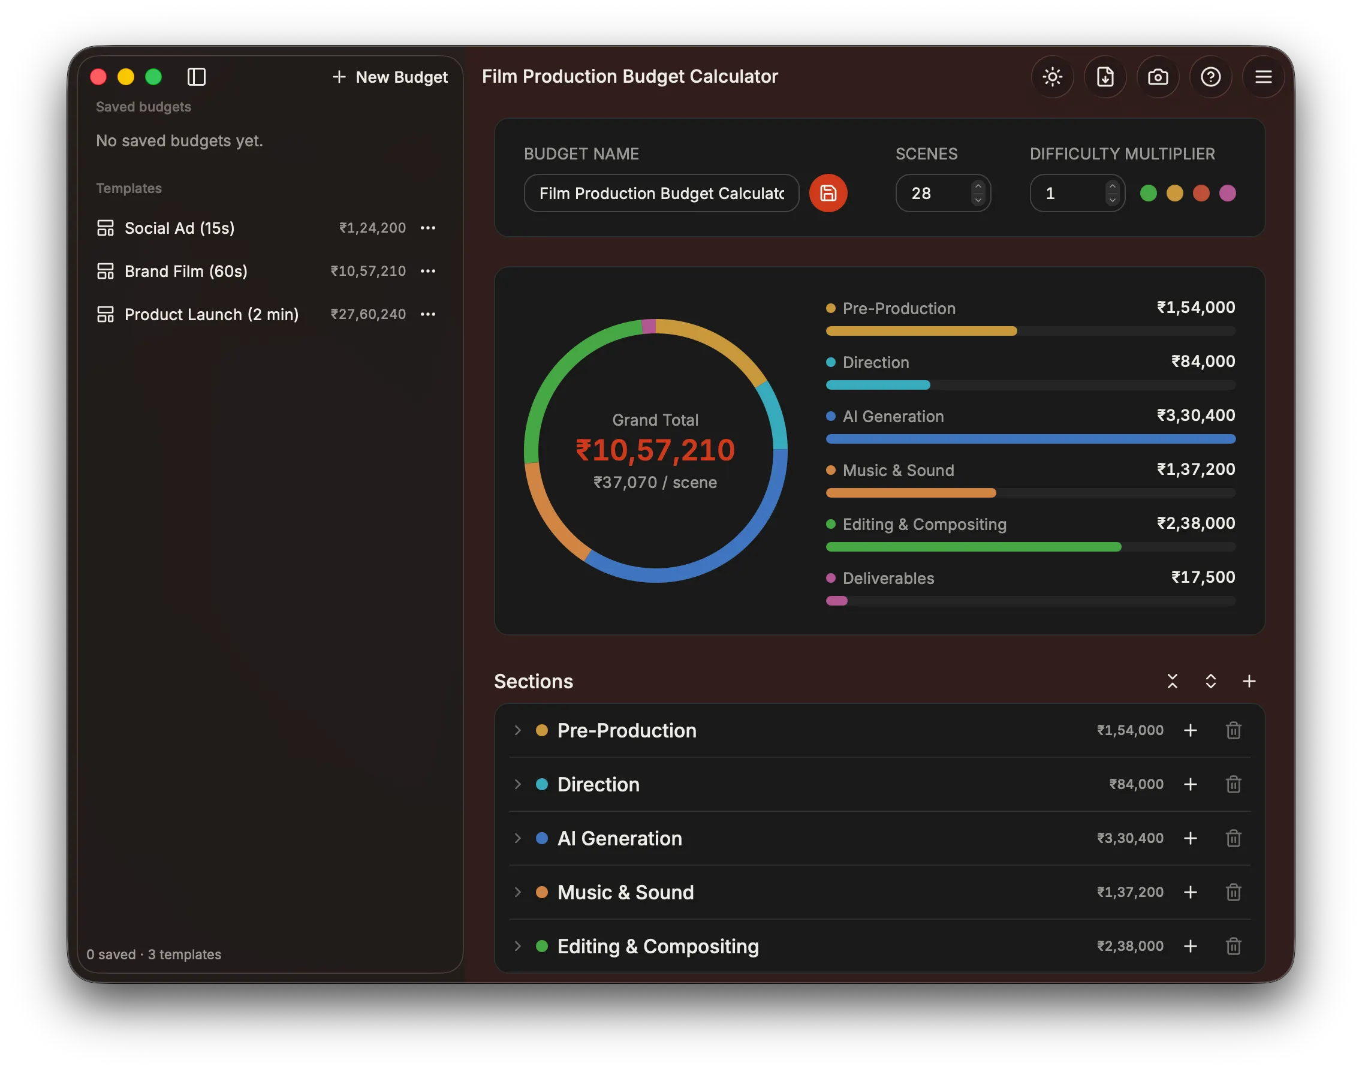Expand the Music & Sound section chevron
1362x1072 pixels.
[x=518, y=893]
